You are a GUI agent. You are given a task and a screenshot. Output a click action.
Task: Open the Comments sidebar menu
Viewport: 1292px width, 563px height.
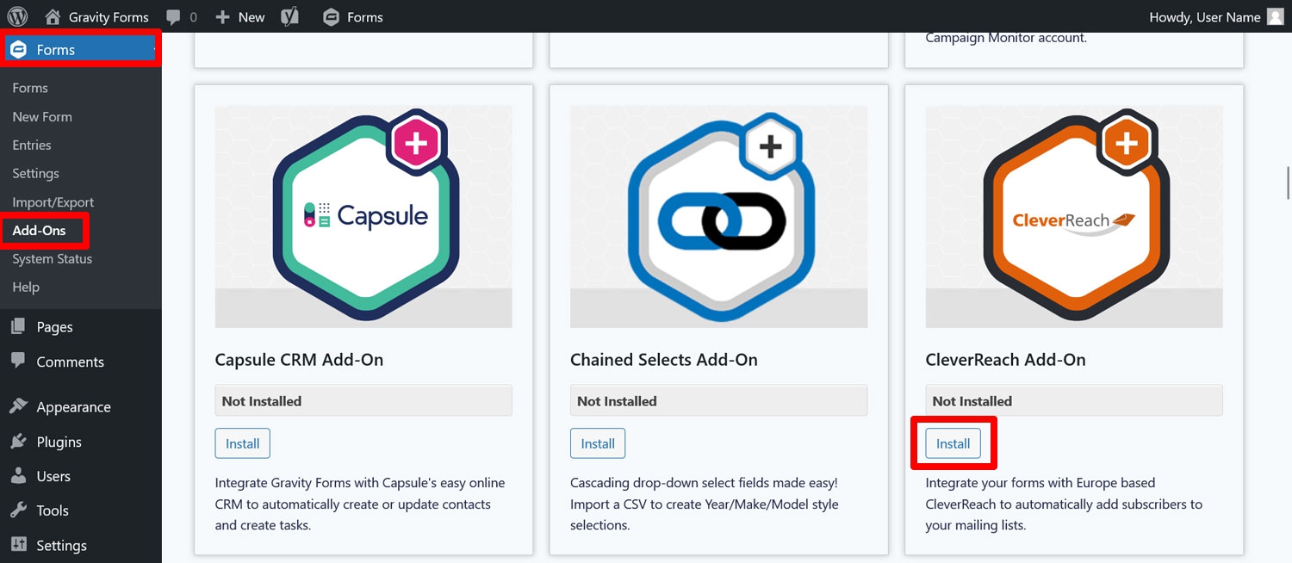click(70, 362)
